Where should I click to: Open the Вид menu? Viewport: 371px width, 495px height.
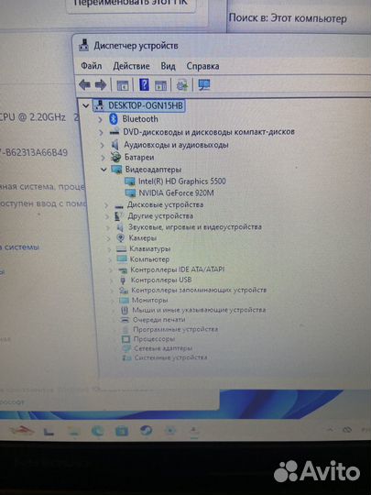tap(168, 66)
